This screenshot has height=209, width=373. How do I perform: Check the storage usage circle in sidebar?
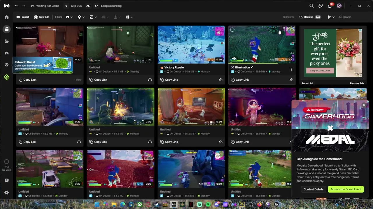click(x=6, y=162)
